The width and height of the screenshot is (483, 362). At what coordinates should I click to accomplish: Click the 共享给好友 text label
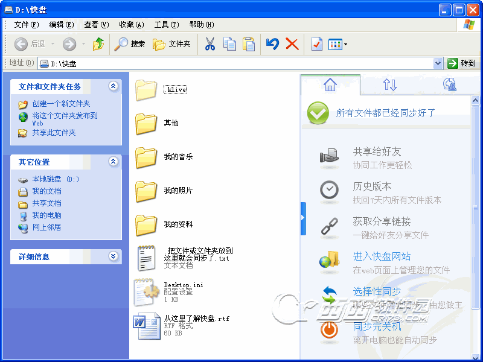pos(377,151)
